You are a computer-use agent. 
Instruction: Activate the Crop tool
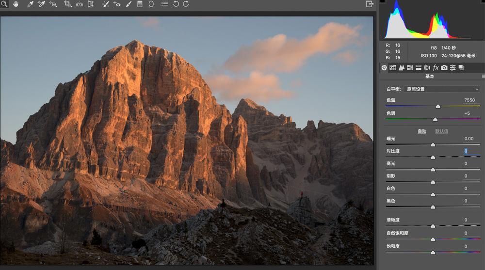[x=67, y=4]
